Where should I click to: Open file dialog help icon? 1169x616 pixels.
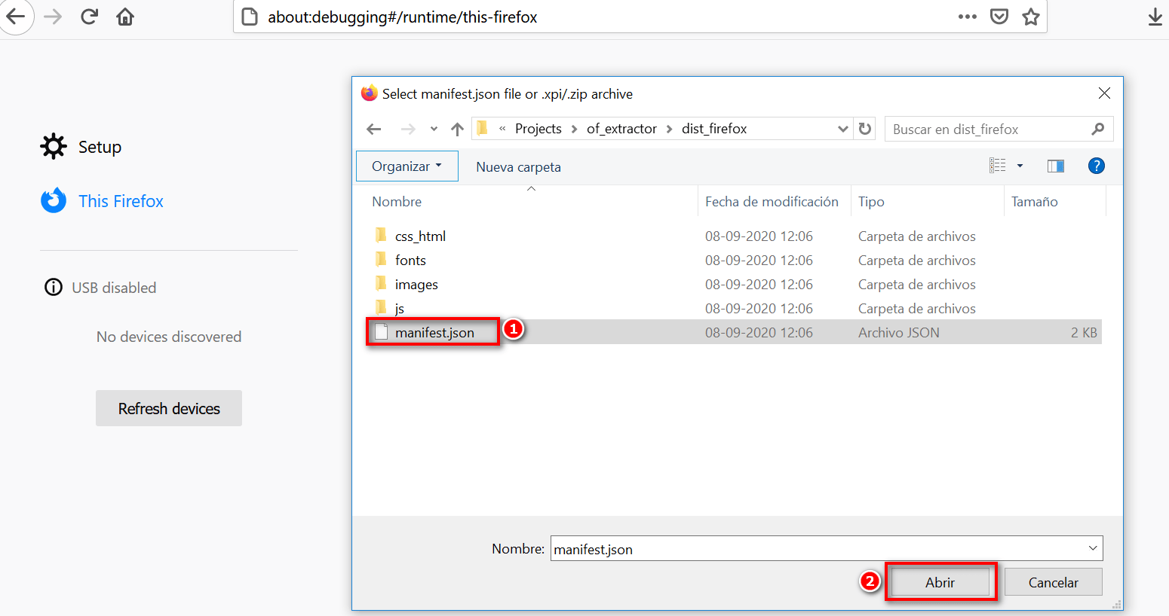tap(1097, 166)
